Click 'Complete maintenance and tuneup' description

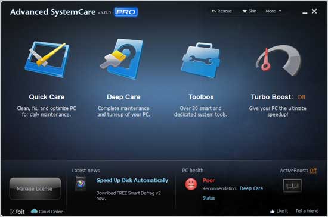coord(123,111)
